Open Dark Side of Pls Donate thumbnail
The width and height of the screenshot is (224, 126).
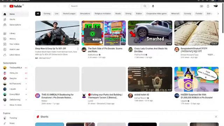click(104, 33)
